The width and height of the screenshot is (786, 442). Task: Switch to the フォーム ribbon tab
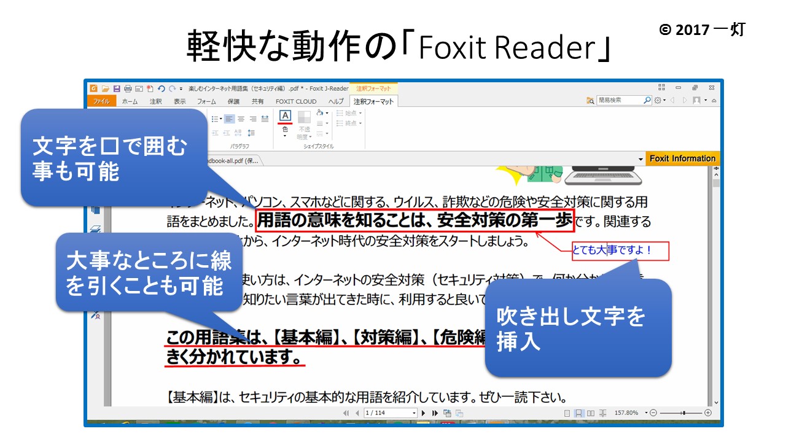(206, 101)
